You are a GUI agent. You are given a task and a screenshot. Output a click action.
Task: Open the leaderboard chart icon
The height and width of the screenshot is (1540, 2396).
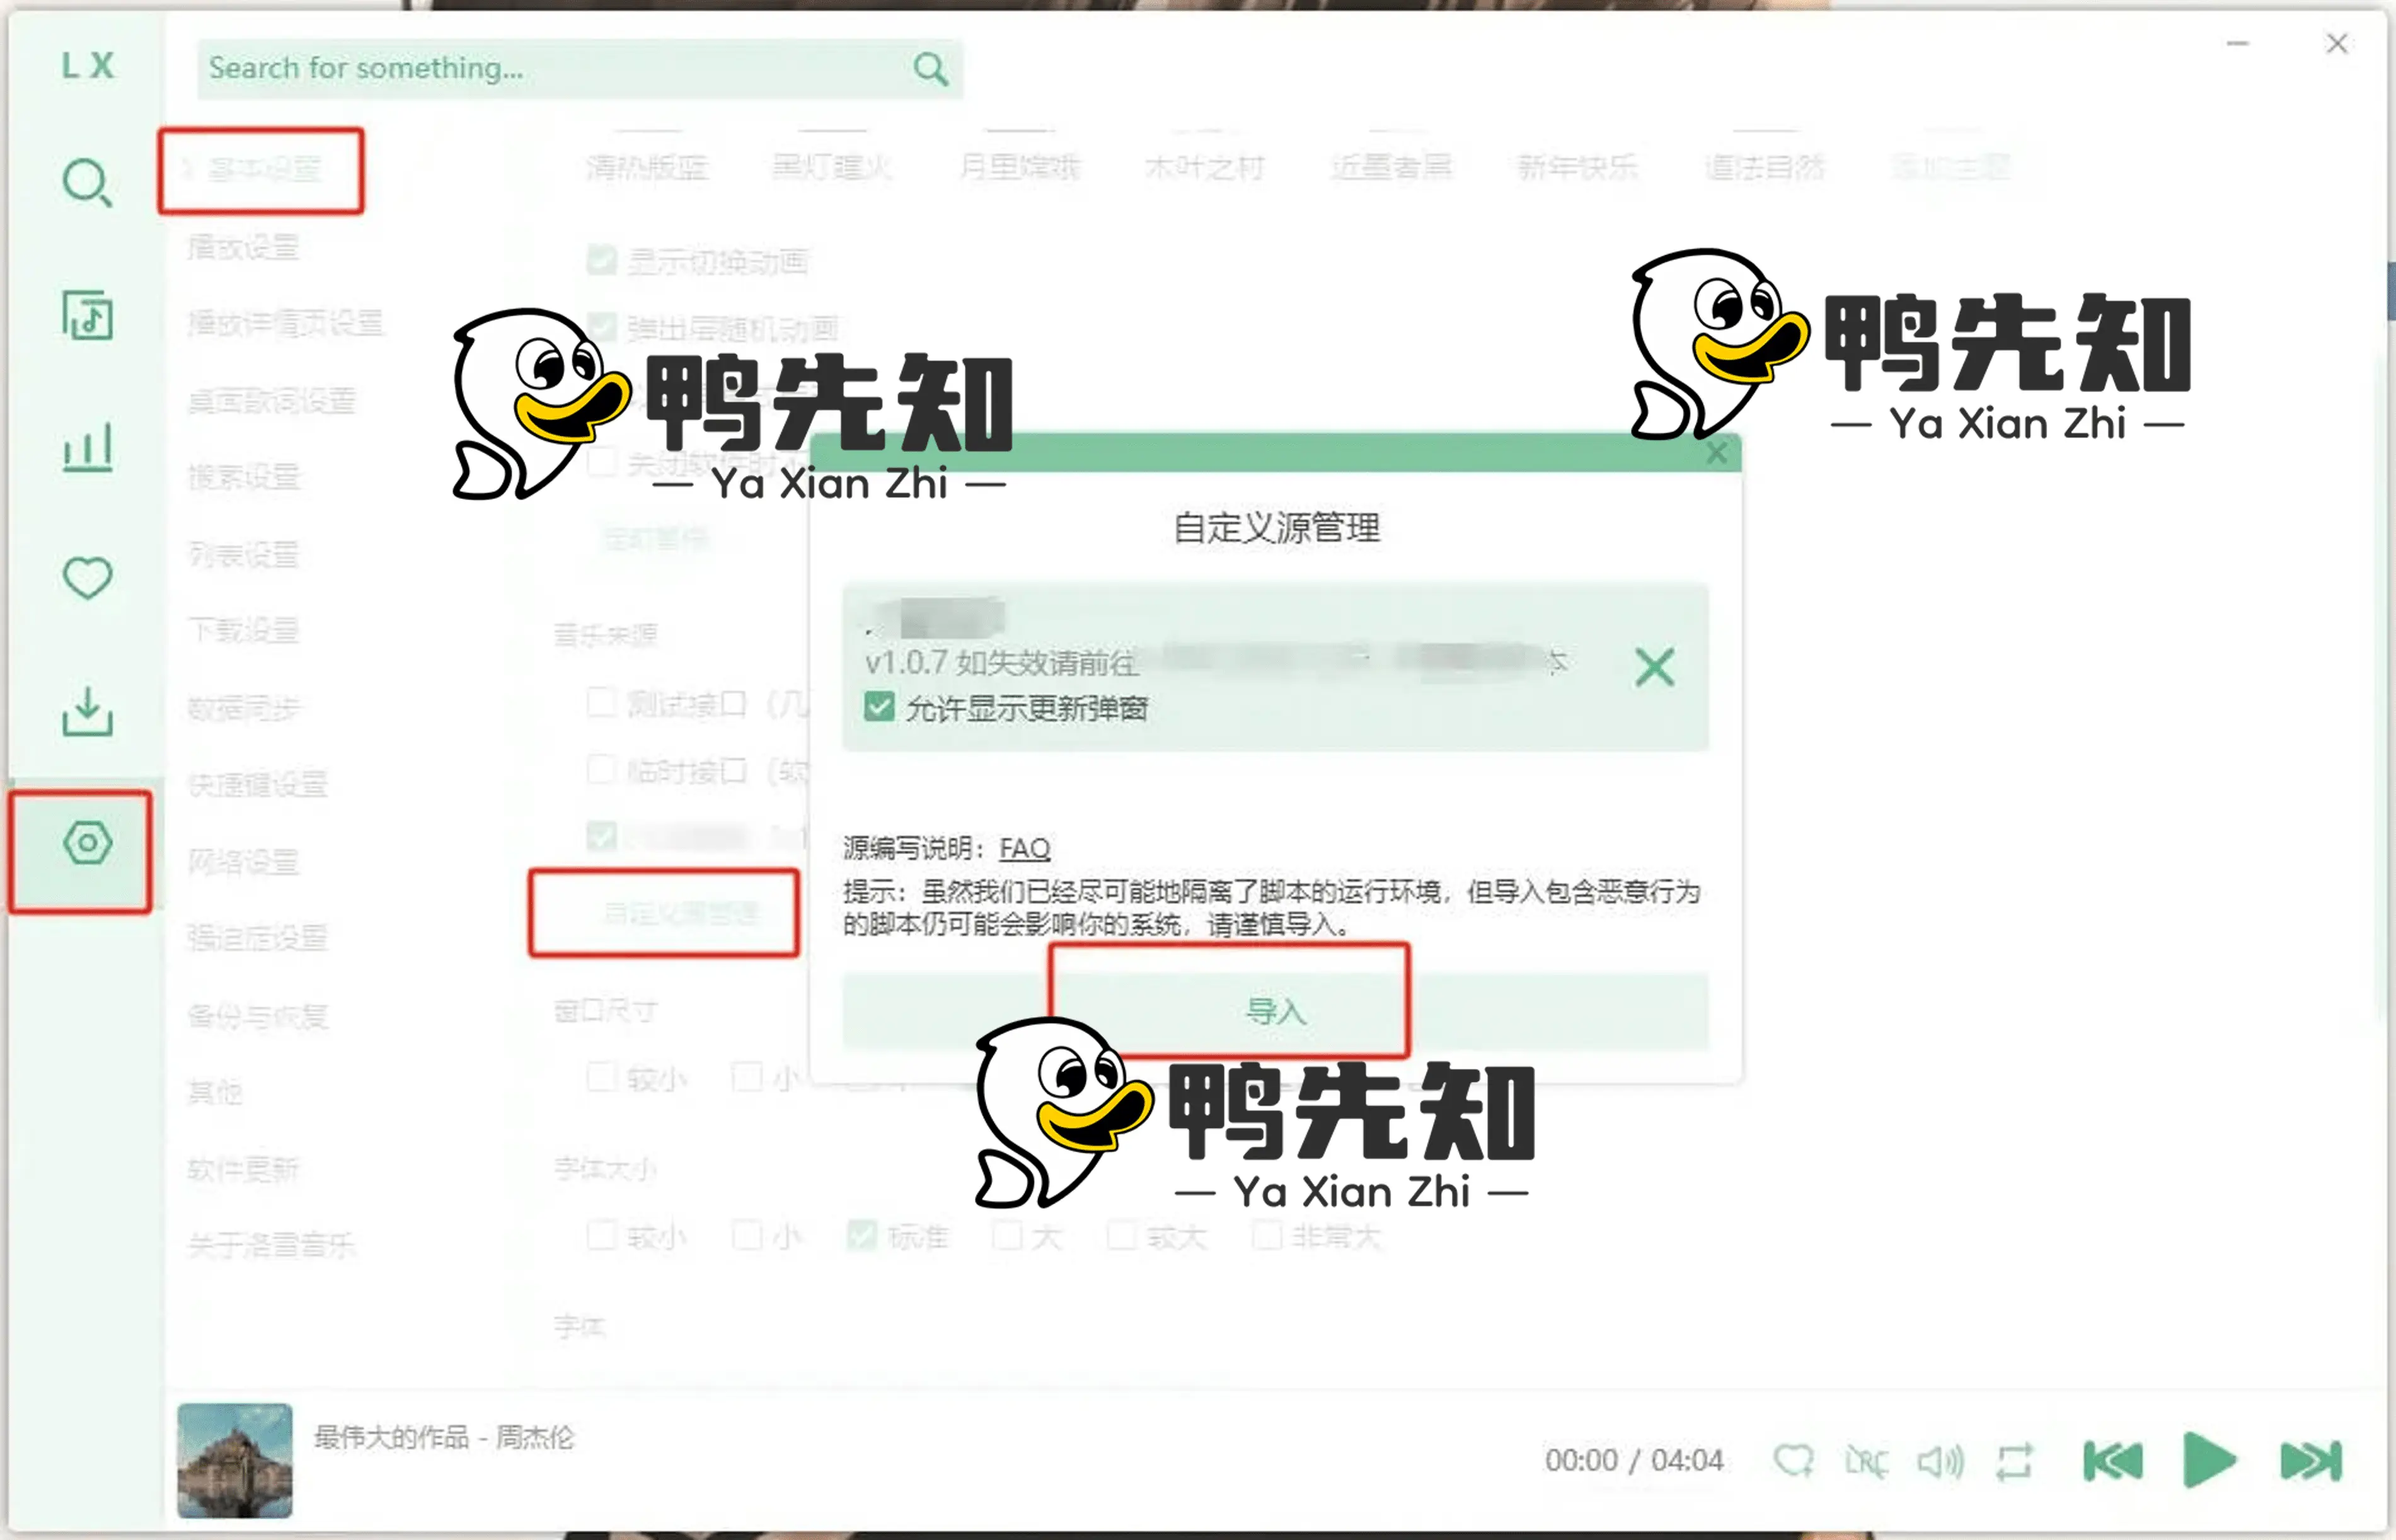tap(87, 446)
